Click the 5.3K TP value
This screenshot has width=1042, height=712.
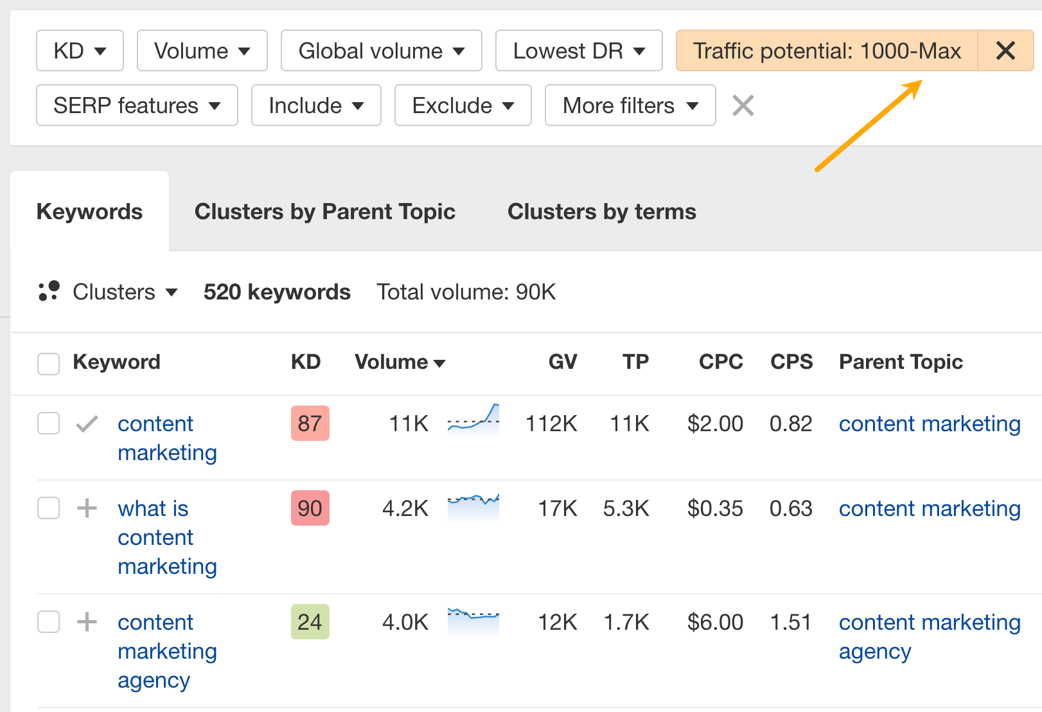click(626, 508)
